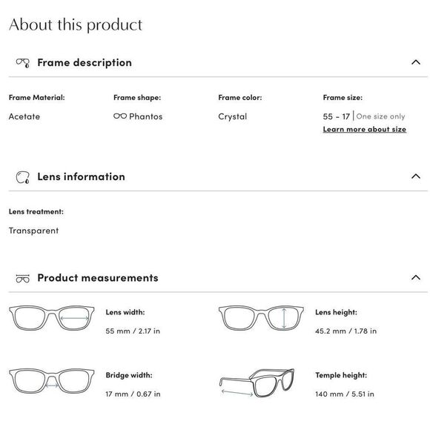The height and width of the screenshot is (430, 430).
Task: Select the Acetate frame material value
Action: tap(24, 116)
